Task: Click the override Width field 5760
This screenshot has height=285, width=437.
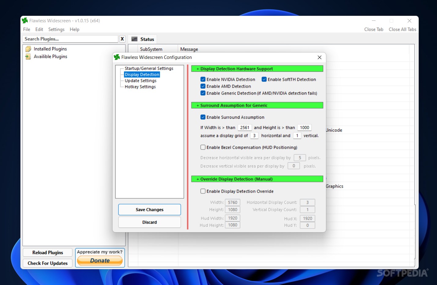Action: click(x=232, y=202)
